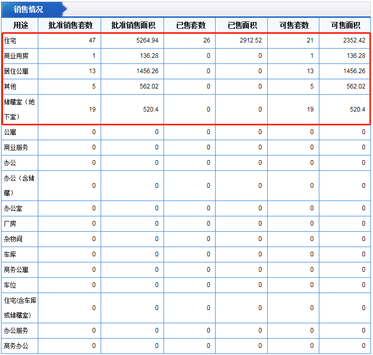
Task: Click 1456.26 under 可售面积
Action: pyautogui.click(x=354, y=71)
